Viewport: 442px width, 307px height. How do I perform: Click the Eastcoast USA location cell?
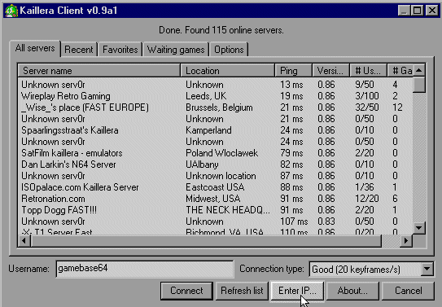[215, 187]
